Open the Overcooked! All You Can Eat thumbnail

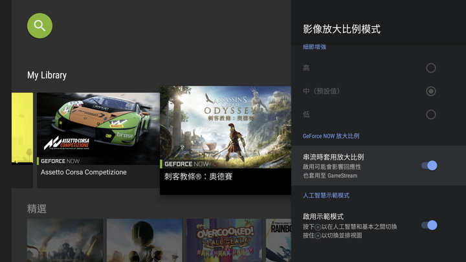[224, 240]
